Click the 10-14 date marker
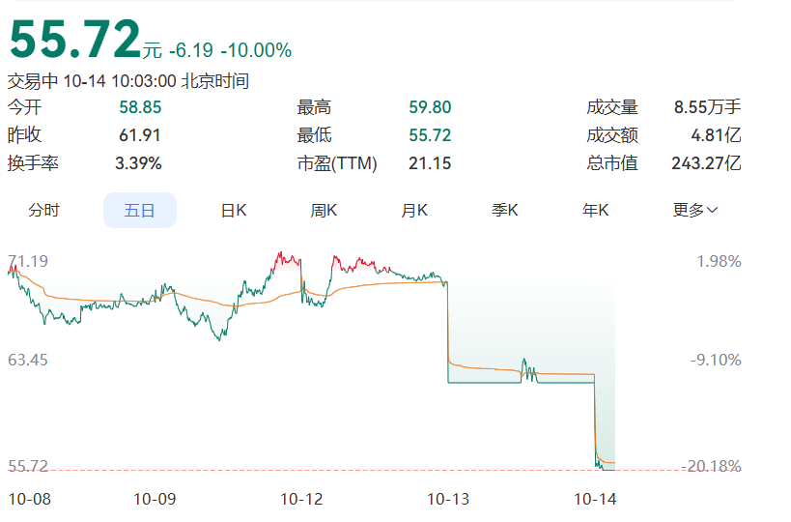791x522 pixels. [595, 499]
